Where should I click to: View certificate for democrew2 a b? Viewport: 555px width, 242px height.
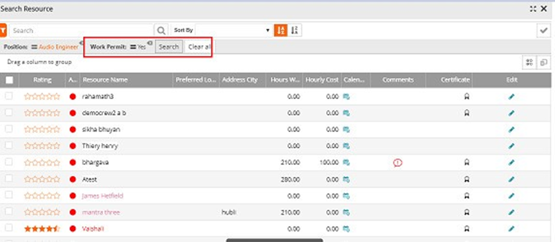[466, 113]
